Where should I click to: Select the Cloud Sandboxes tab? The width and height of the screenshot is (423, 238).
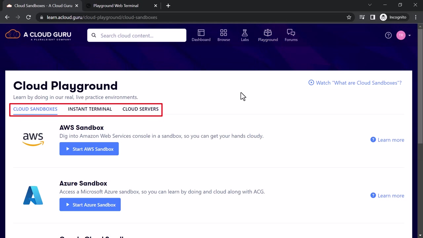35,109
